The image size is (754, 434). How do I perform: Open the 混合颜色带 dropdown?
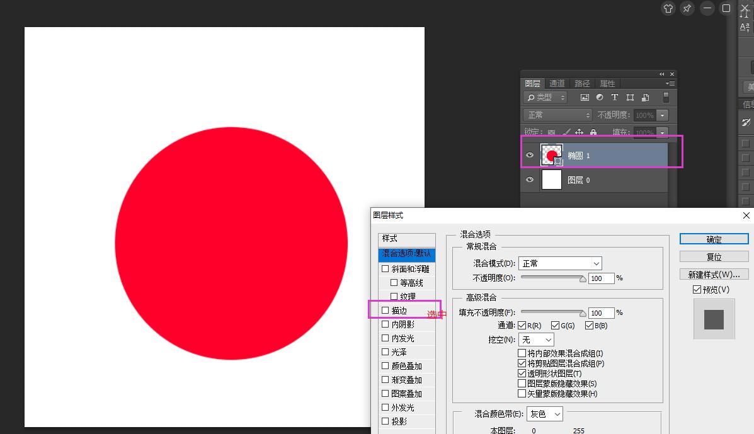pyautogui.click(x=545, y=414)
